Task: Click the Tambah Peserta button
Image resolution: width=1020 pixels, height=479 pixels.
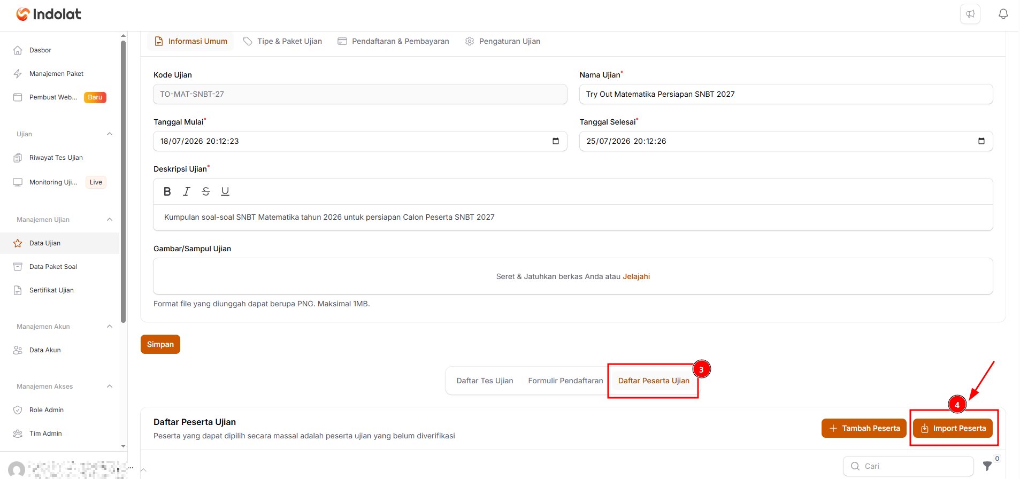Action: pos(864,428)
